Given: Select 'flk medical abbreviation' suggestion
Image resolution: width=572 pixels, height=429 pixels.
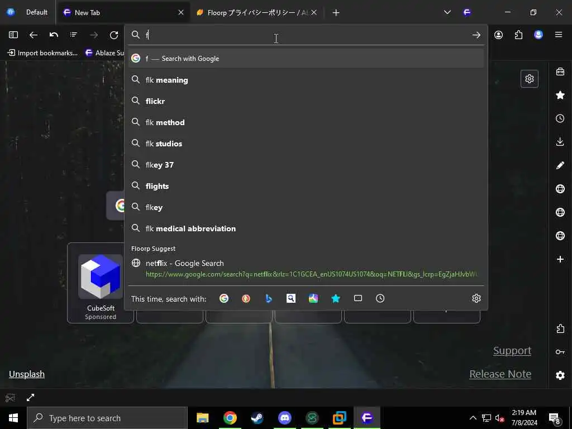Looking at the screenshot, I should (306, 228).
